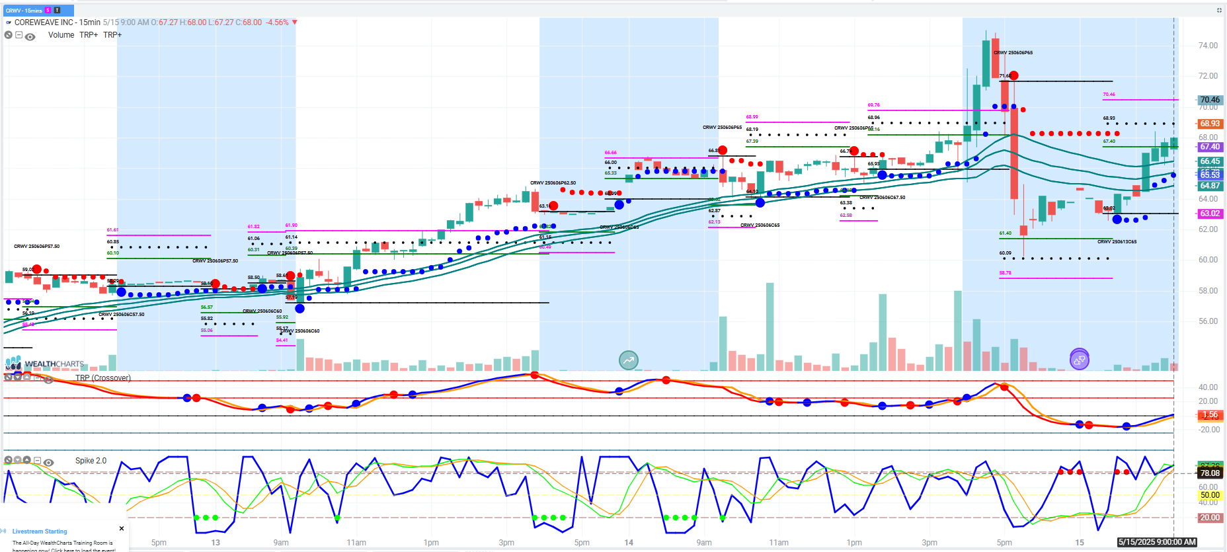
Task: Click the livestream broadcast icon
Action: [4, 531]
